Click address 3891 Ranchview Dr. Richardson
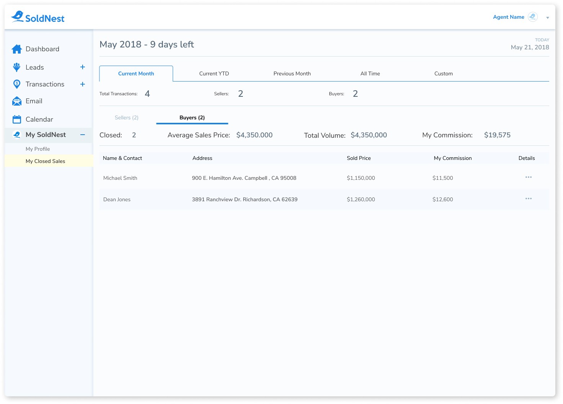563x404 pixels. [245, 199]
